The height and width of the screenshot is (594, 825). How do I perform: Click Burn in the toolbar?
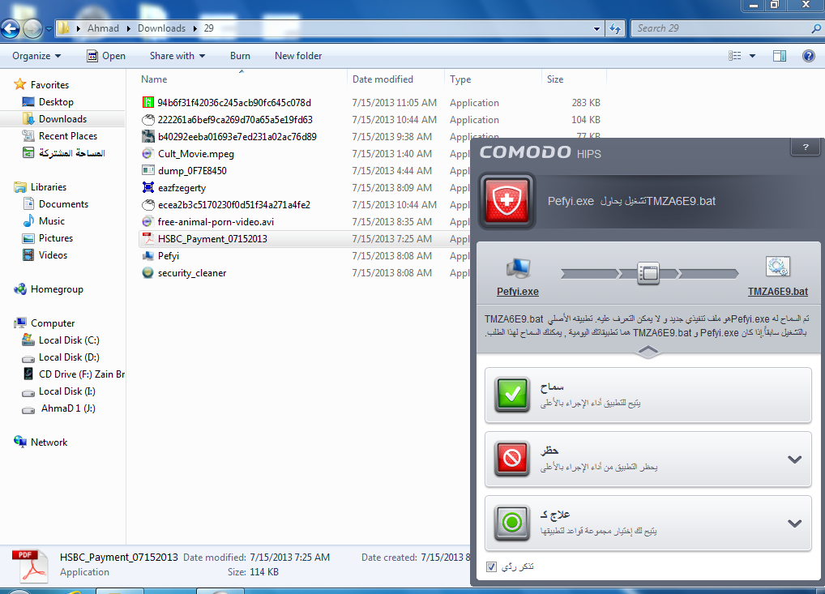(x=240, y=56)
